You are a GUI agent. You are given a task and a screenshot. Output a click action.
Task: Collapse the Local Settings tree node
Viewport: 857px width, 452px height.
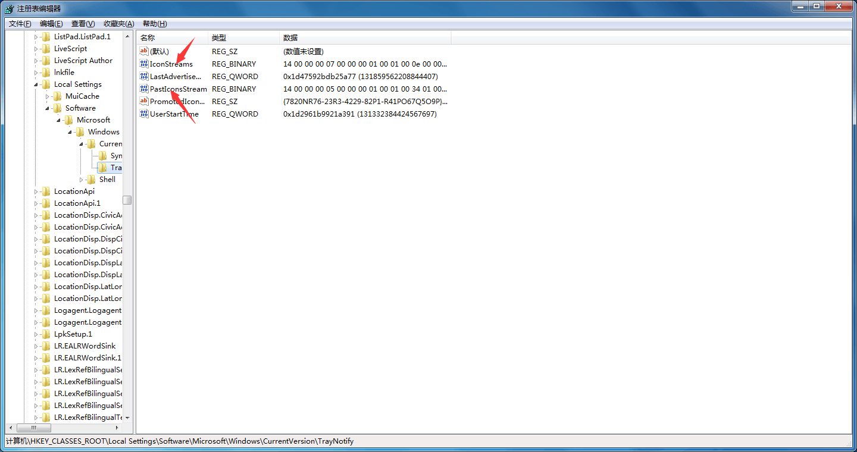point(36,84)
